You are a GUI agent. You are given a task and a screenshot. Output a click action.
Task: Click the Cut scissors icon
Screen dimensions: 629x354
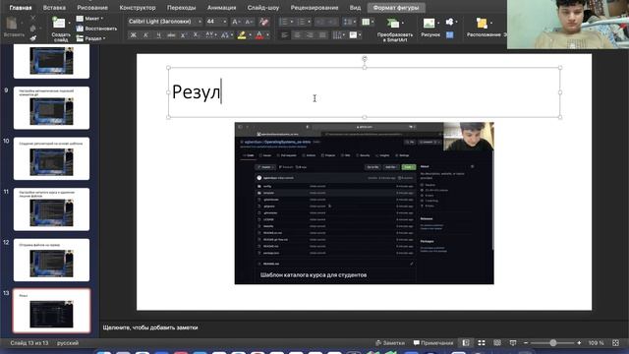pyautogui.click(x=32, y=18)
